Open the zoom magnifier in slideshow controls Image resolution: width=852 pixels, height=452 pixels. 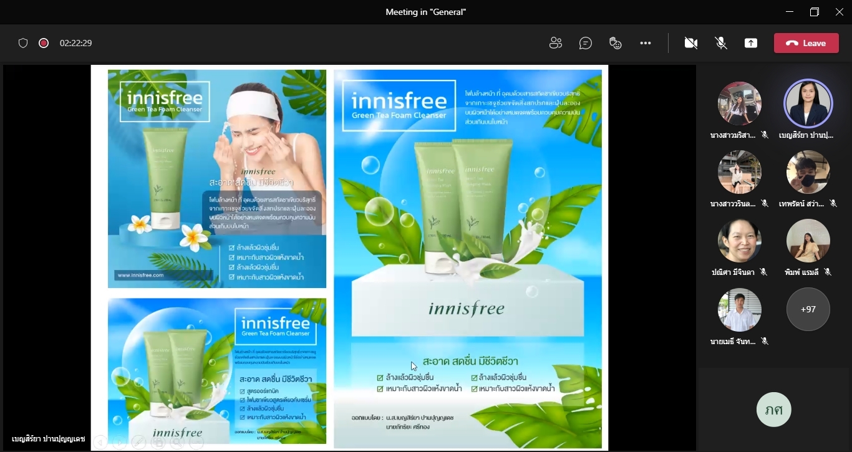tap(177, 443)
